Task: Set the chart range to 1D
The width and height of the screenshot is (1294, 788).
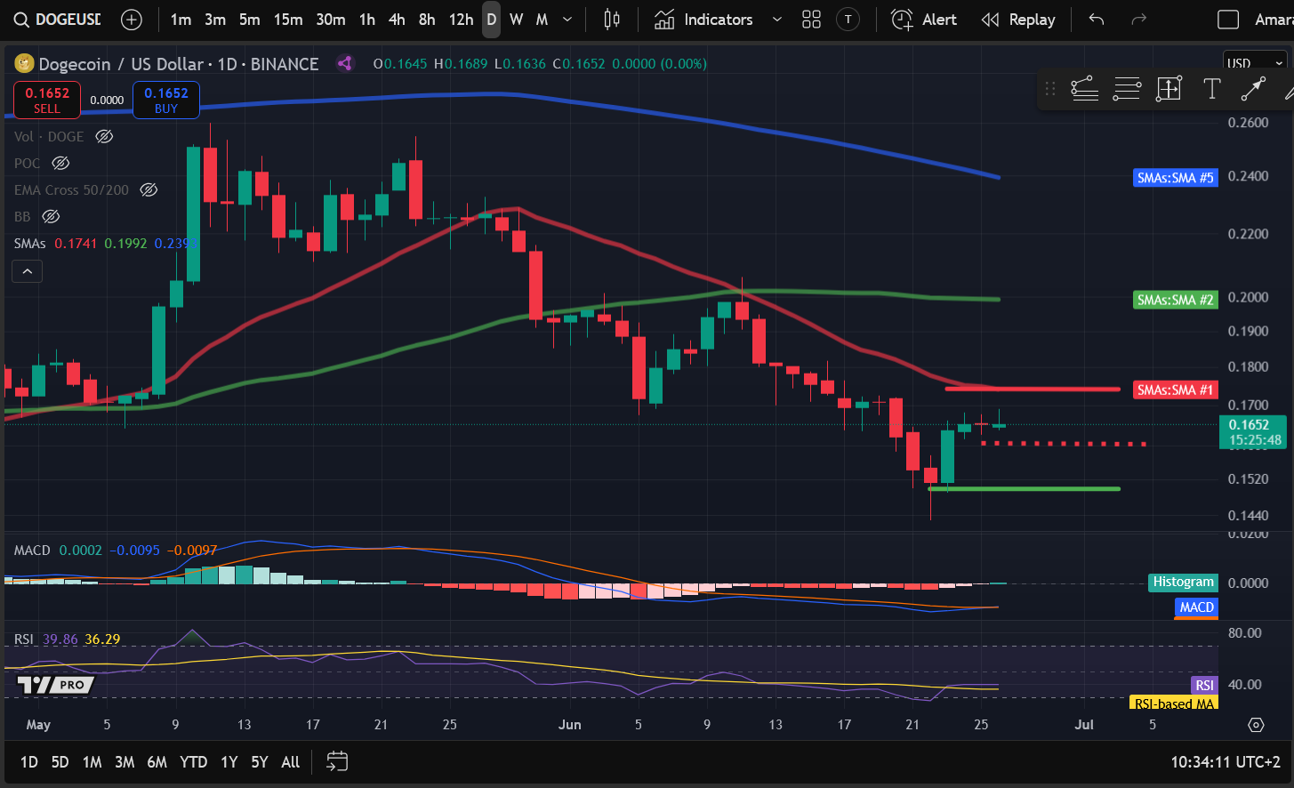Action: tap(28, 762)
